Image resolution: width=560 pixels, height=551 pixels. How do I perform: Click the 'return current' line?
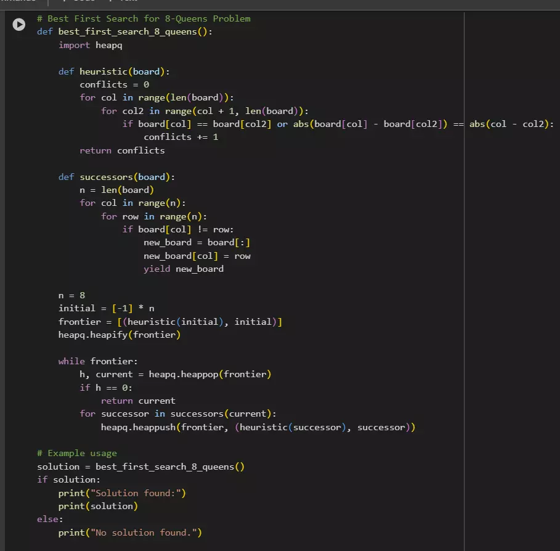click(x=138, y=401)
